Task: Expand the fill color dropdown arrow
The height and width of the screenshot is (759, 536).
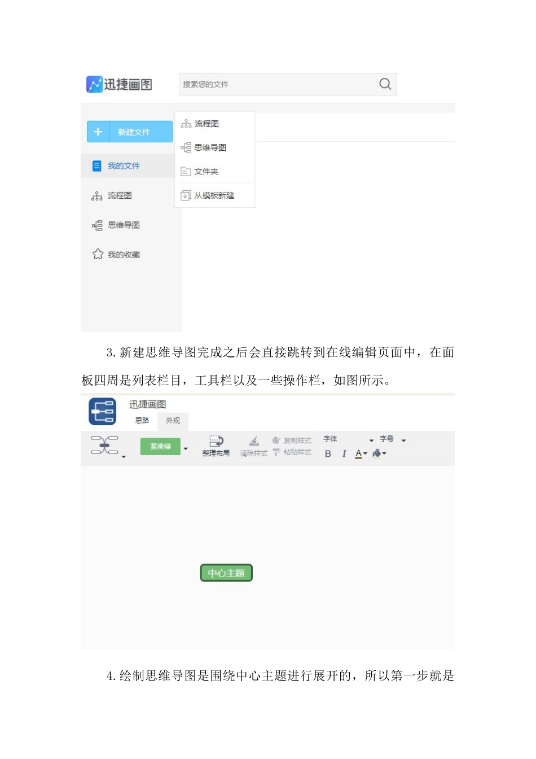Action: pyautogui.click(x=384, y=453)
